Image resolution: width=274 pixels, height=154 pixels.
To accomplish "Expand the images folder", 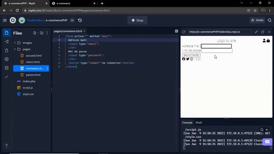I will 15,43.
